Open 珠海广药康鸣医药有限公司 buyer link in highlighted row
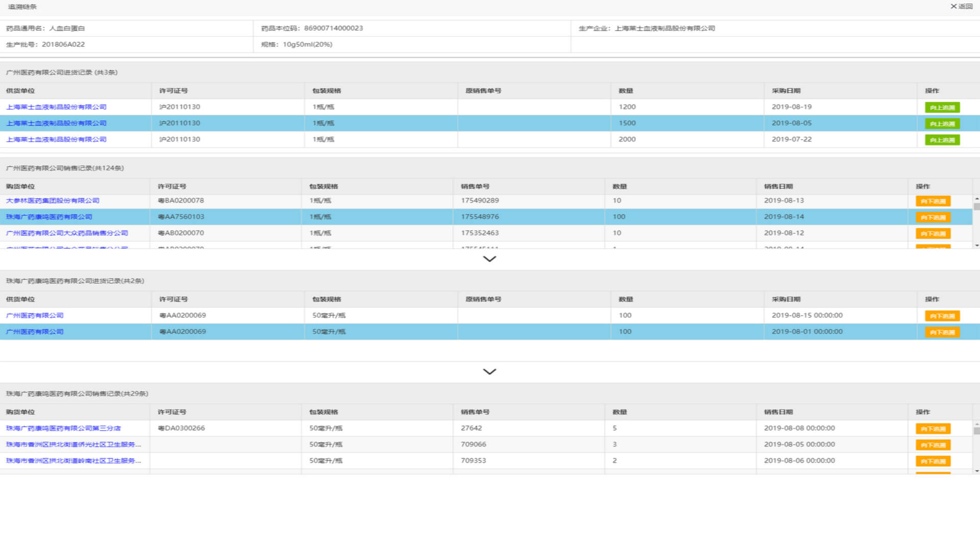This screenshot has height=551, width=980. [x=49, y=217]
